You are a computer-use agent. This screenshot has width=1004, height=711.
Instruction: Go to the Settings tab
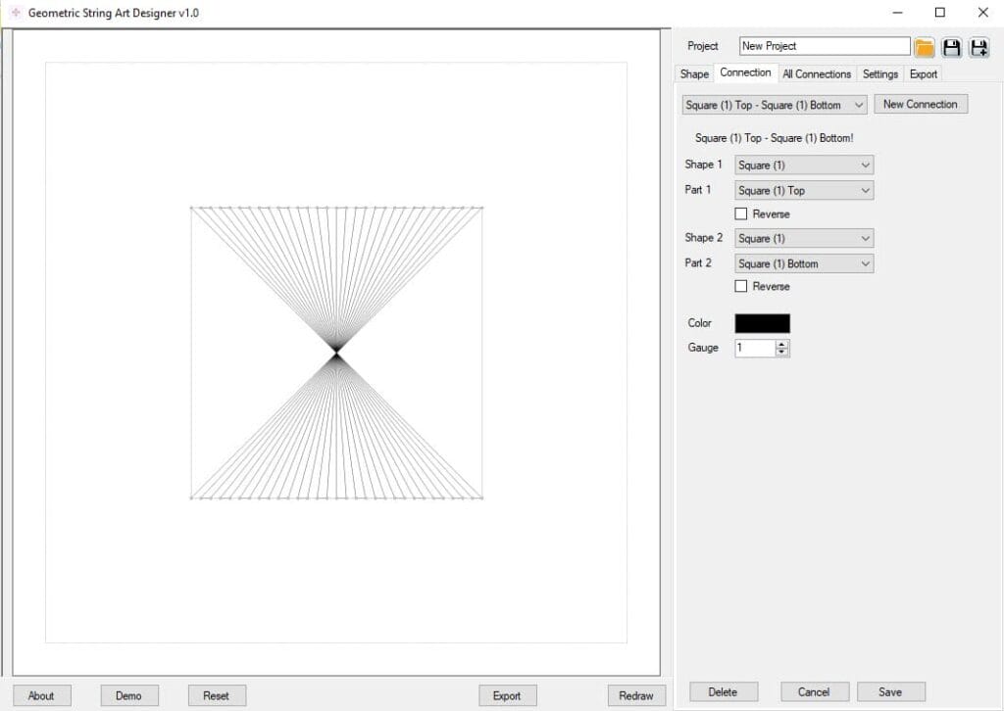point(879,74)
